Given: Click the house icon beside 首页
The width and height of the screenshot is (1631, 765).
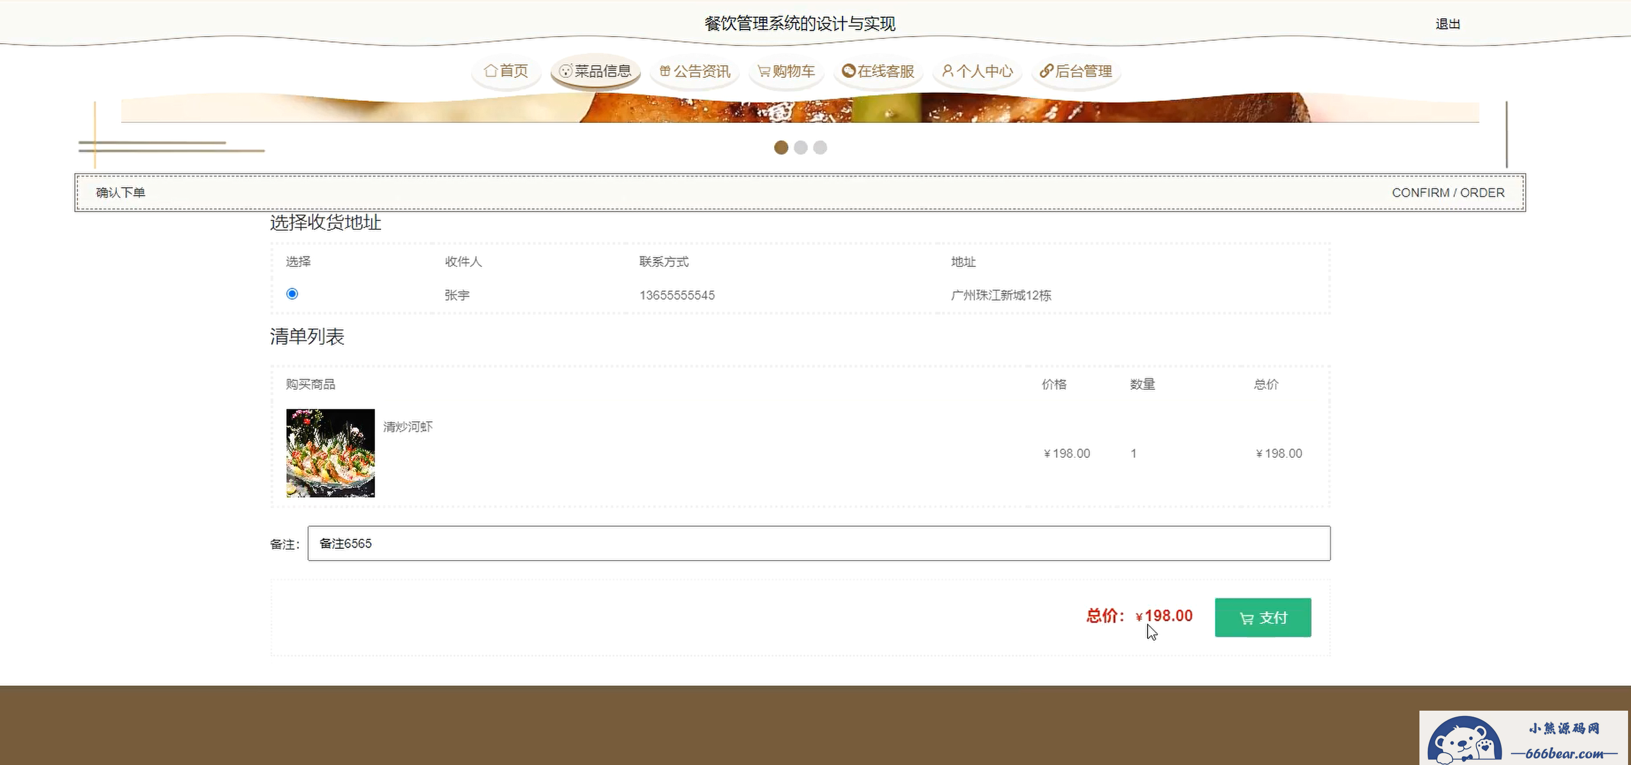Looking at the screenshot, I should click(490, 71).
